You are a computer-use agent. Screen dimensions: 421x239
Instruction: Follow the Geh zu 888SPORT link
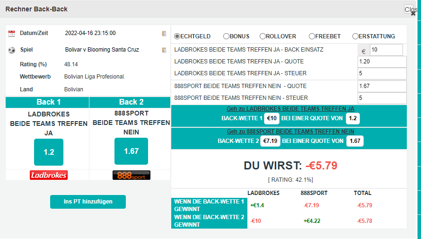pyautogui.click(x=290, y=131)
